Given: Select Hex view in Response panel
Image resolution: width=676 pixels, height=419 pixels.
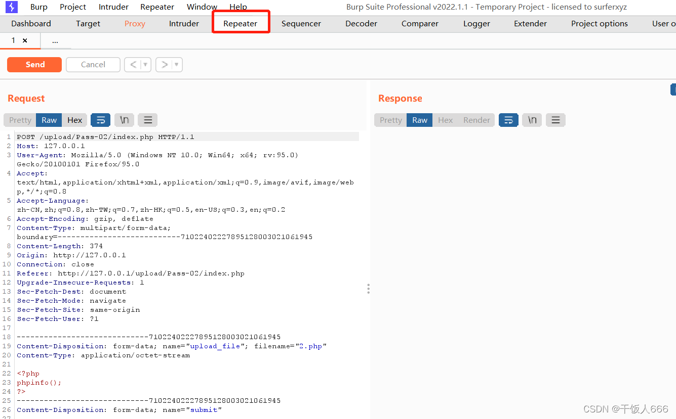Looking at the screenshot, I should [x=446, y=120].
